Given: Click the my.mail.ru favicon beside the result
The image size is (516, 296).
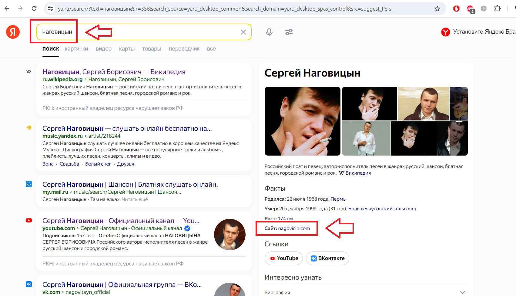Looking at the screenshot, I should pyautogui.click(x=29, y=184).
